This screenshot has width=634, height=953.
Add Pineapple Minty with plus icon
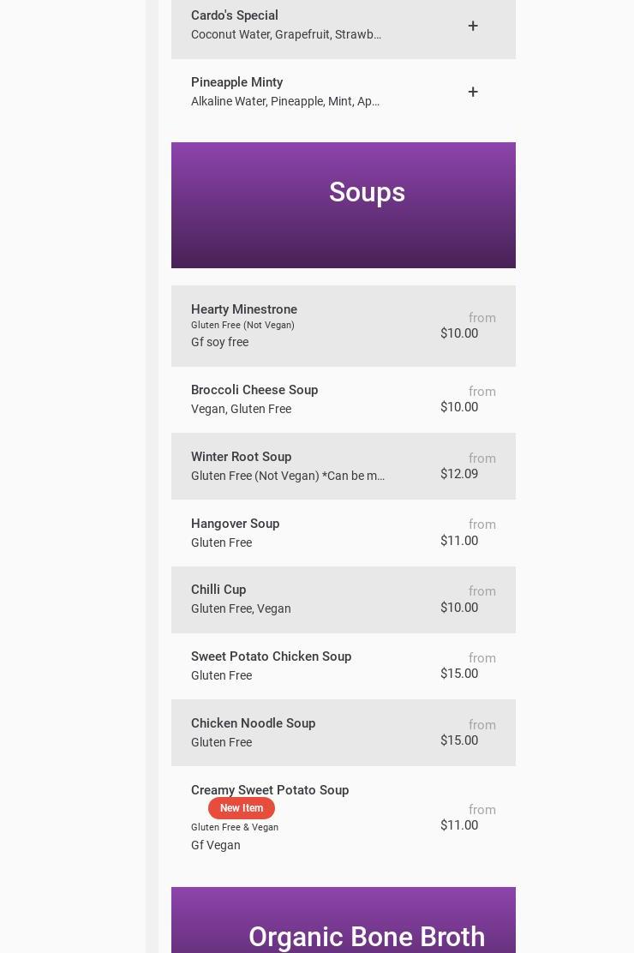click(473, 92)
